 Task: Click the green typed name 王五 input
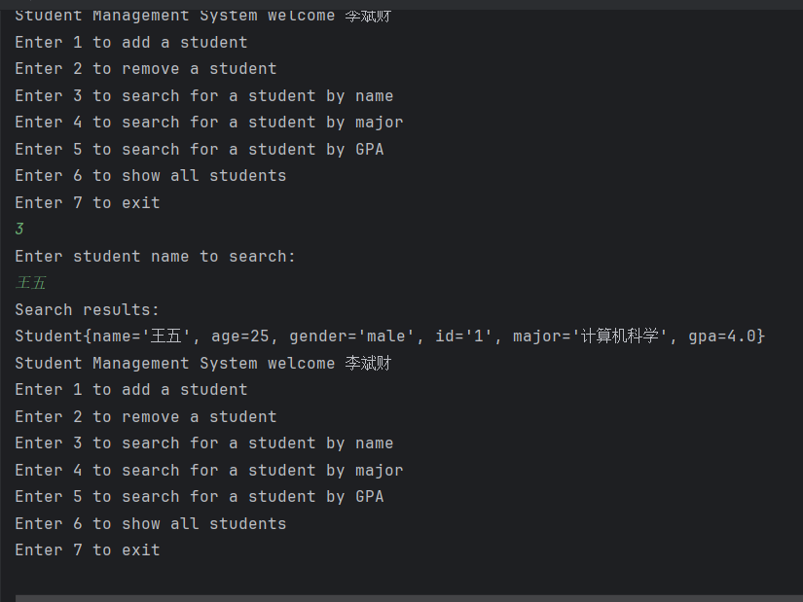[31, 283]
